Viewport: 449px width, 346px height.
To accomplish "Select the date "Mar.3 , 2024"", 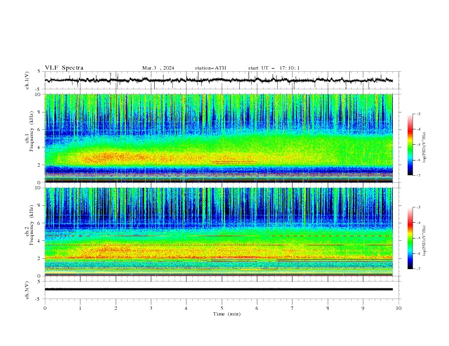I will click(158, 68).
